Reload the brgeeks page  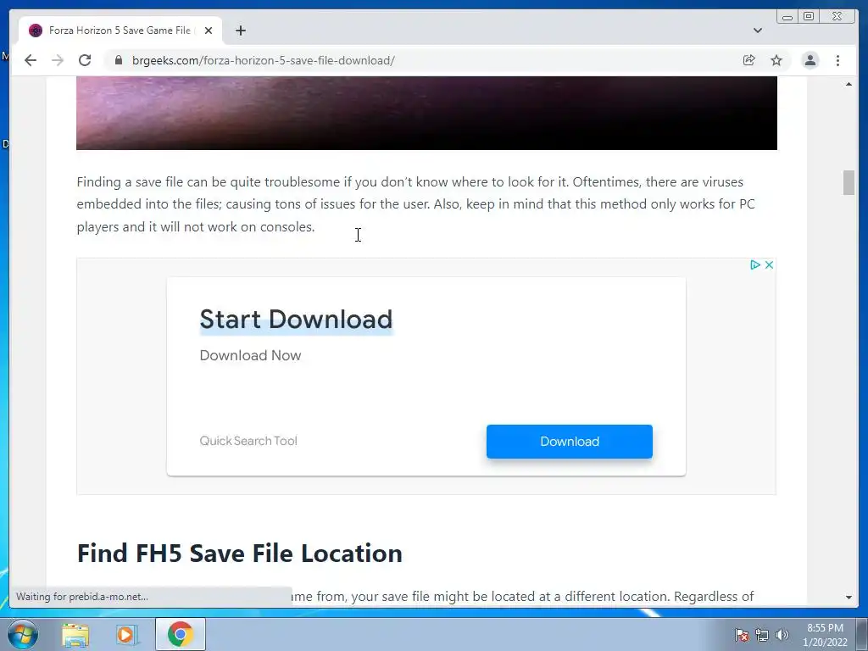tap(85, 60)
